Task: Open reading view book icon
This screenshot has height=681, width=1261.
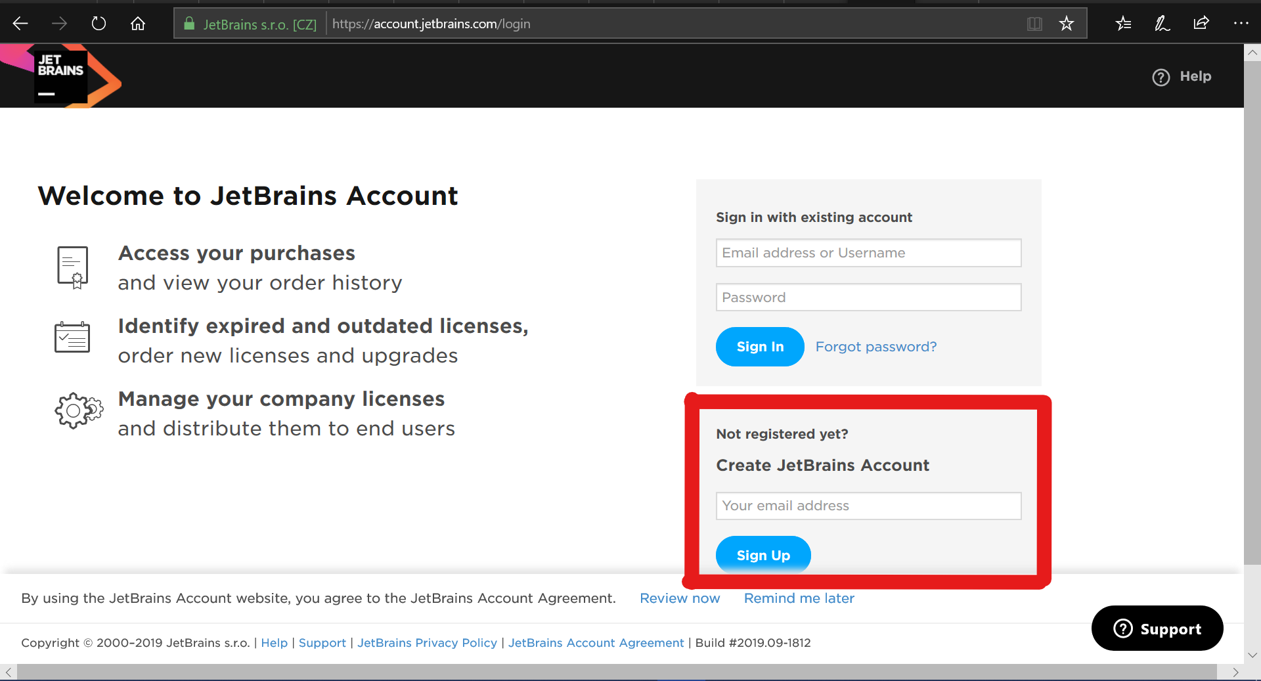Action: (x=1034, y=24)
